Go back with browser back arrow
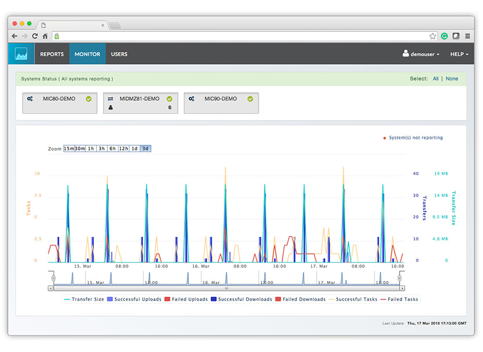 (x=14, y=36)
